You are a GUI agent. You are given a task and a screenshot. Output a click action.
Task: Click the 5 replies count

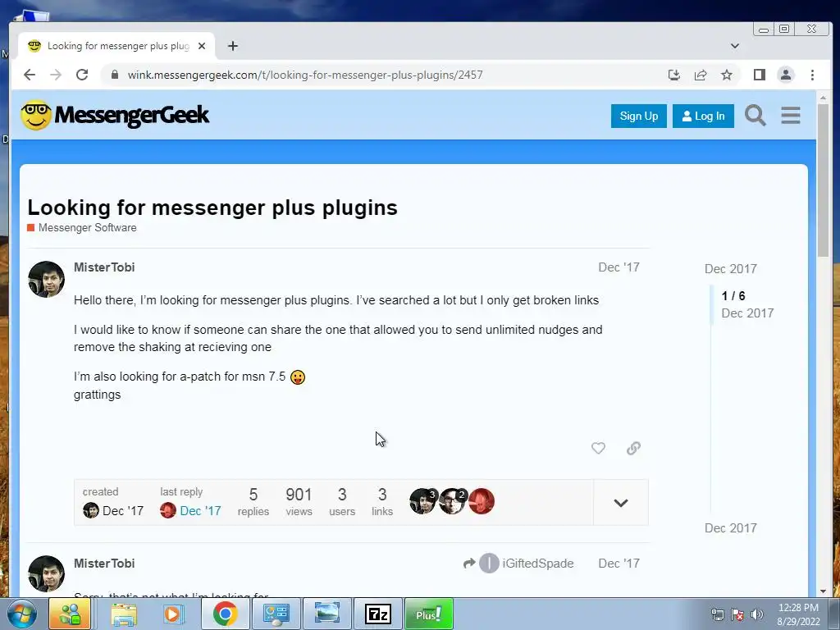(253, 502)
